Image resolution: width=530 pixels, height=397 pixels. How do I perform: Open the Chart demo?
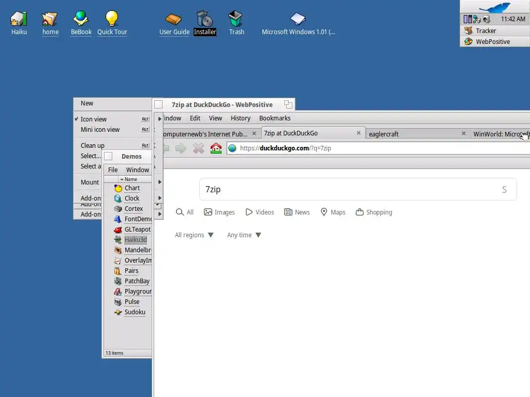click(127, 188)
